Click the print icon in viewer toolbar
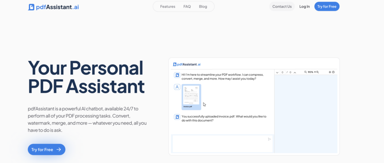This screenshot has height=163, width=384. click(333, 72)
